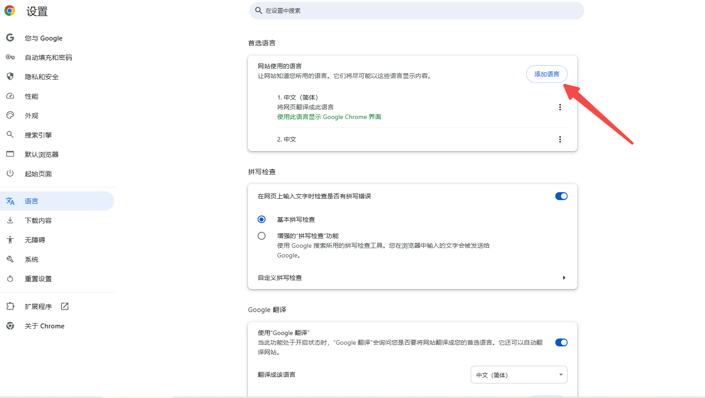Click the speedometer icon for 性能

(10, 96)
